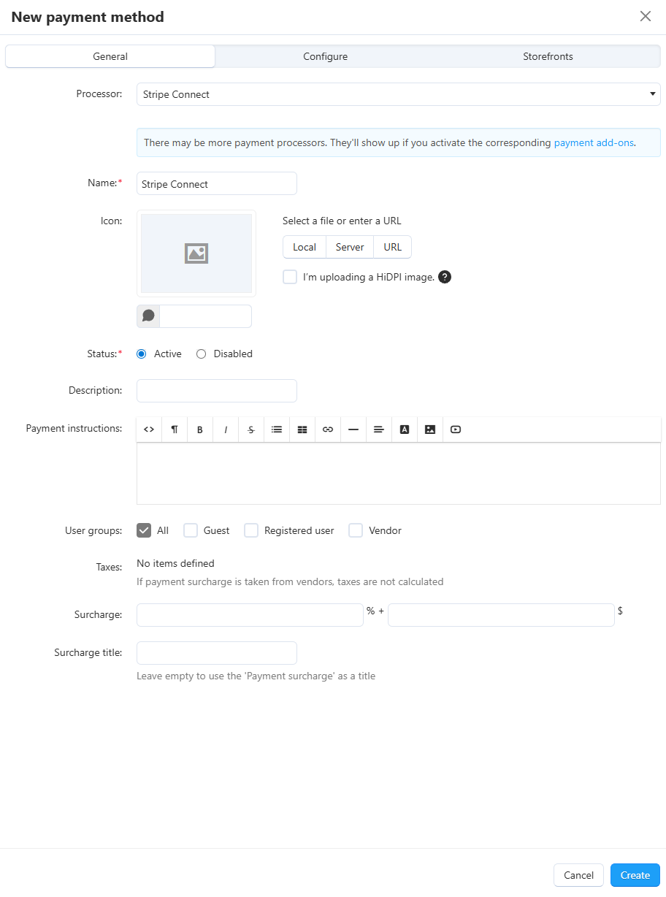Switch to the General tab
The width and height of the screenshot is (666, 897).
point(110,56)
